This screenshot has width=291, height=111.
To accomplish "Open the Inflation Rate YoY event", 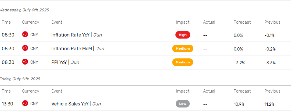I will coord(76,35).
